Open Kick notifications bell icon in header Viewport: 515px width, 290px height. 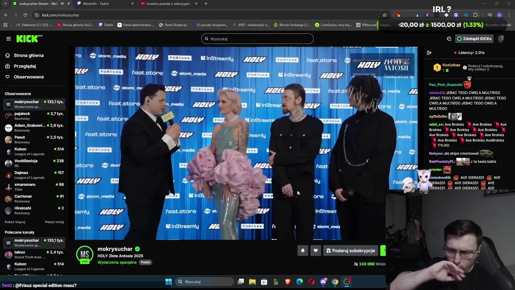pos(449,39)
